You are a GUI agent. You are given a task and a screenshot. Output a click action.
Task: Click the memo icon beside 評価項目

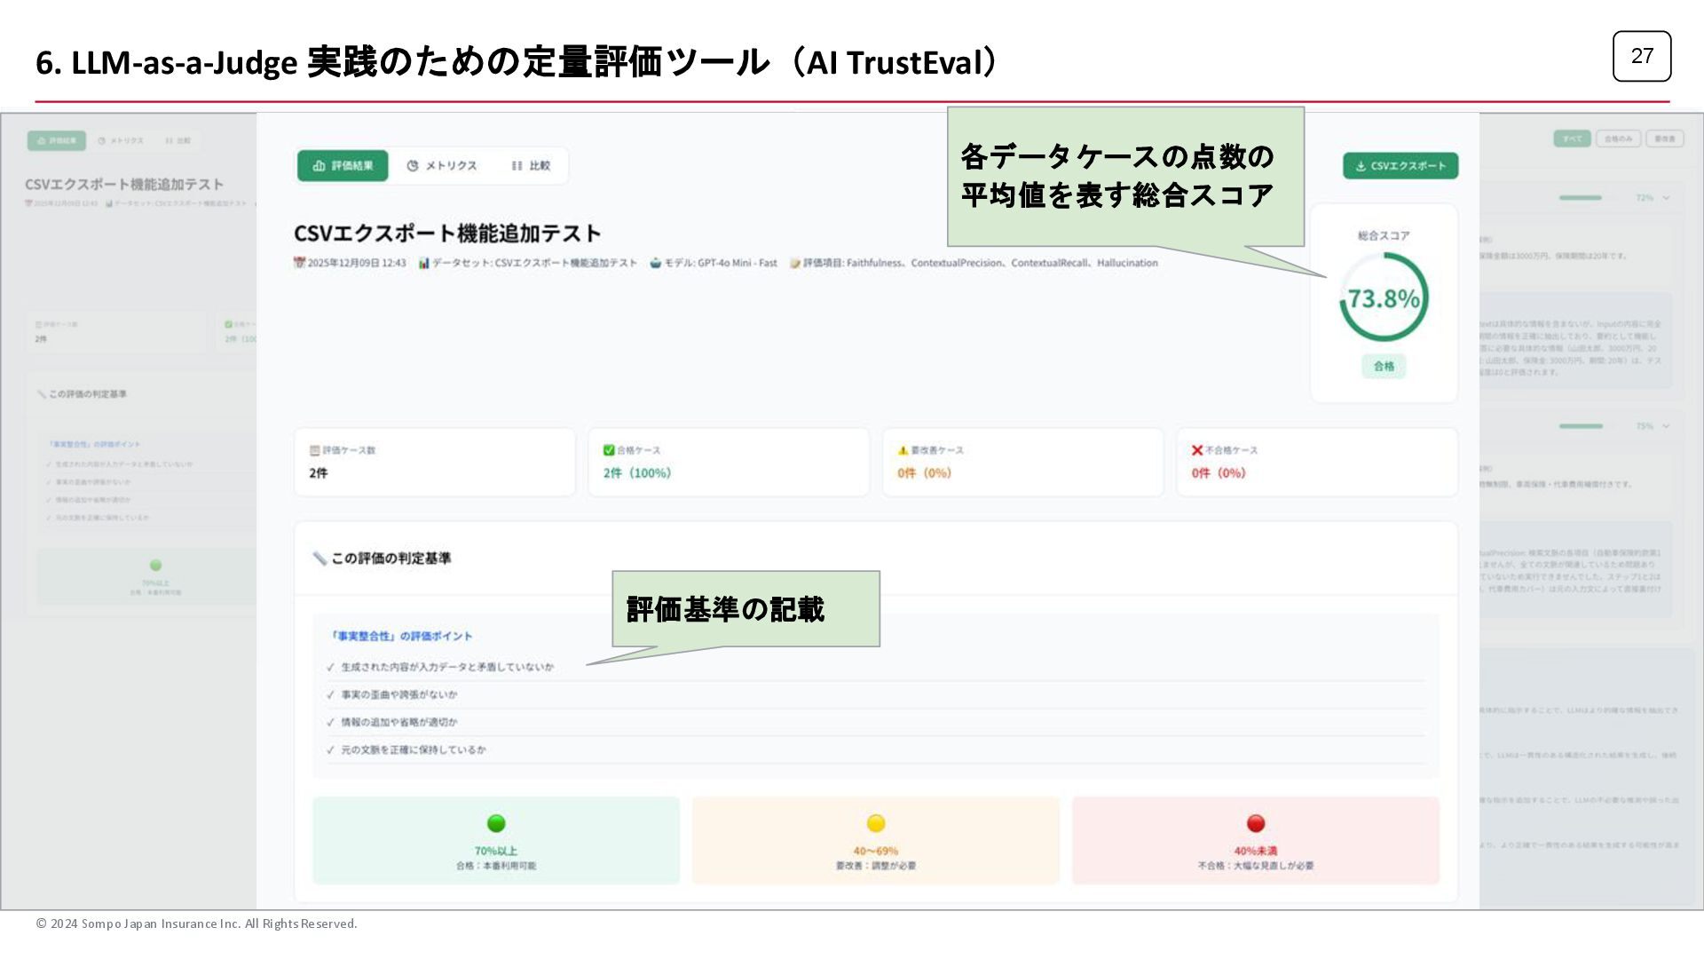pos(795,263)
